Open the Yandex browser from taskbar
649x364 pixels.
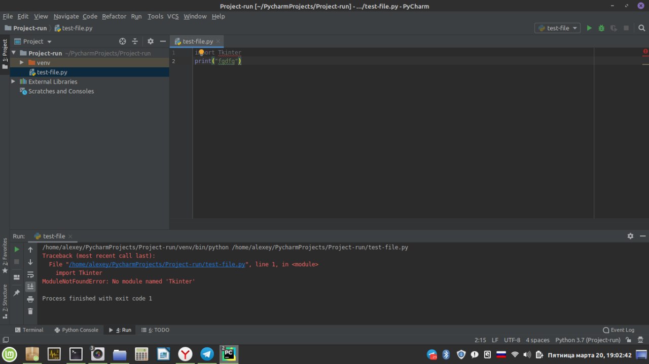coord(185,354)
